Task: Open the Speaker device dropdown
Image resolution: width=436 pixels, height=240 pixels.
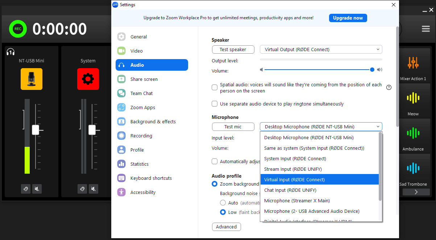Action: point(321,49)
